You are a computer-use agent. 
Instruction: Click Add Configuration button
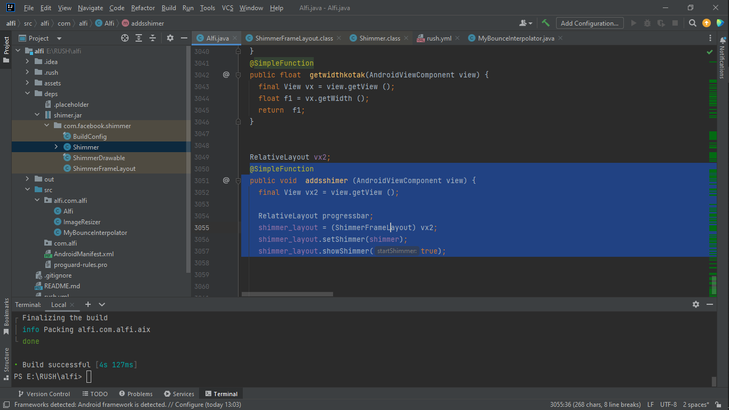coord(589,23)
